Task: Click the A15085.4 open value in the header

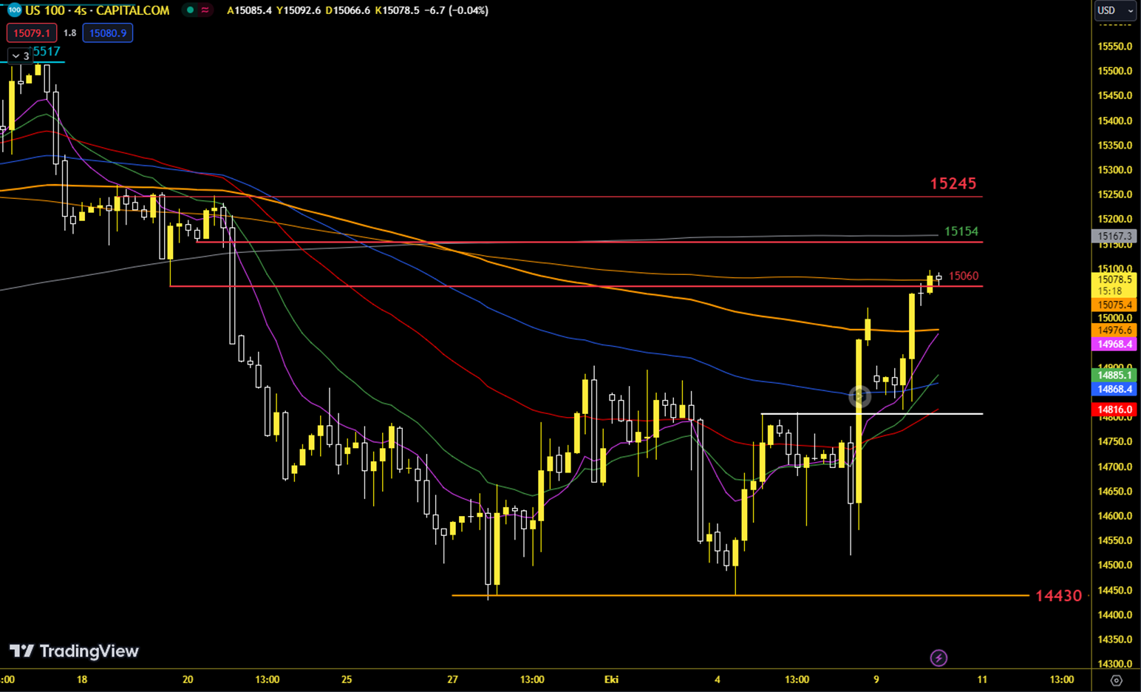Action: pos(249,10)
